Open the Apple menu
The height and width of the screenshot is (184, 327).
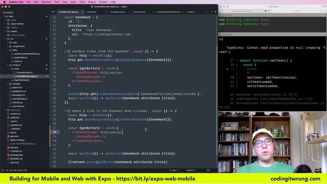[x=4, y=2]
